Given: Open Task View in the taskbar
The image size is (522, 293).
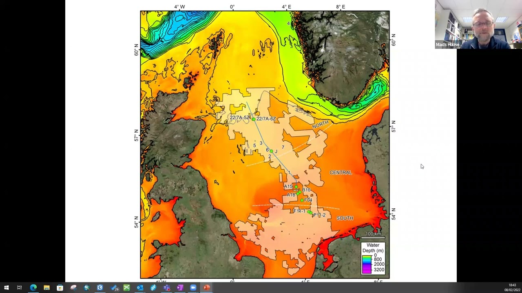Looking at the screenshot, I should point(19,288).
